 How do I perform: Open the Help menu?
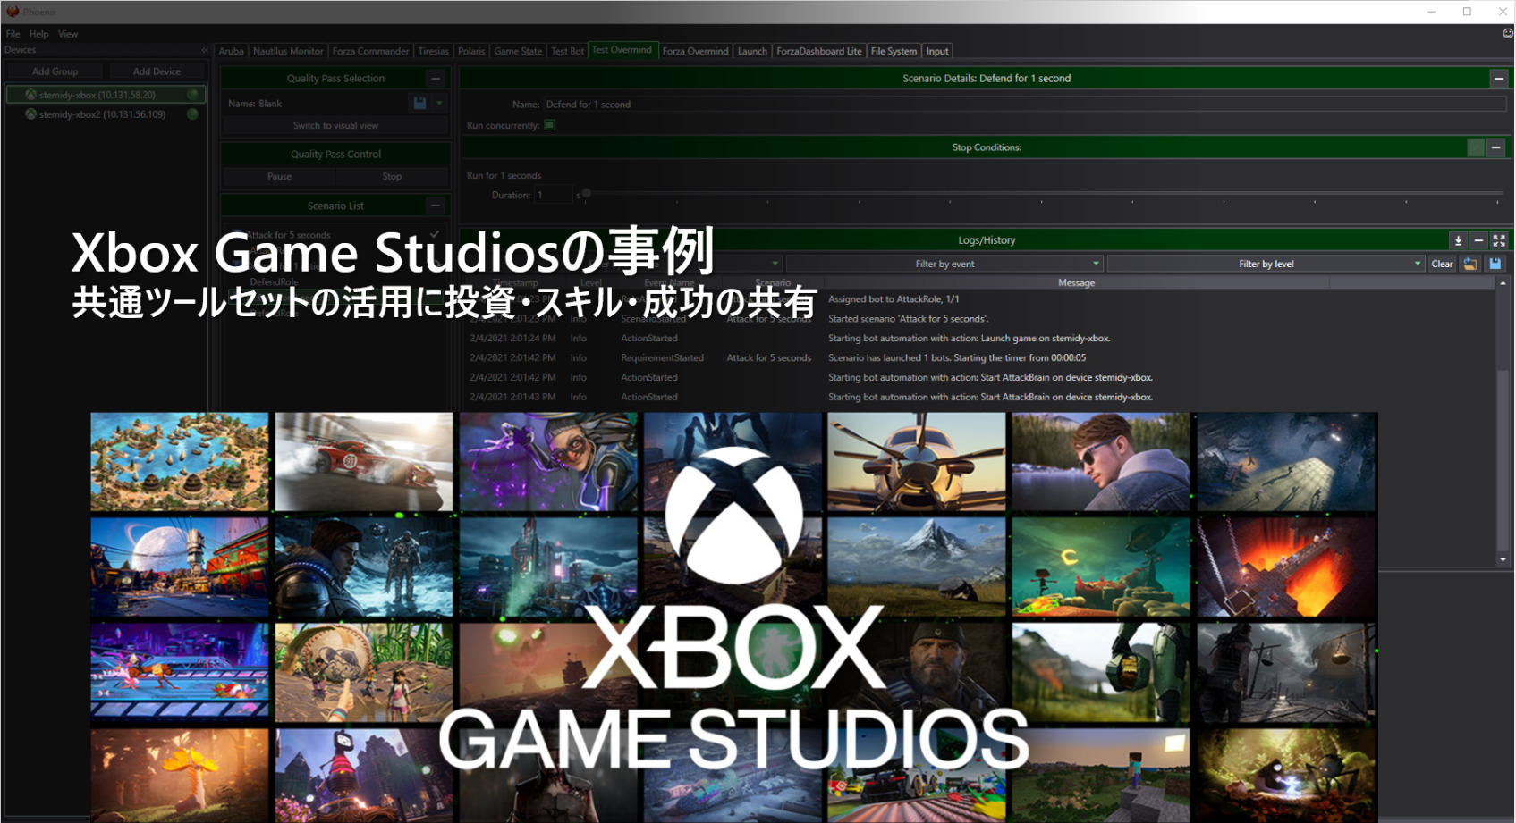click(x=38, y=34)
